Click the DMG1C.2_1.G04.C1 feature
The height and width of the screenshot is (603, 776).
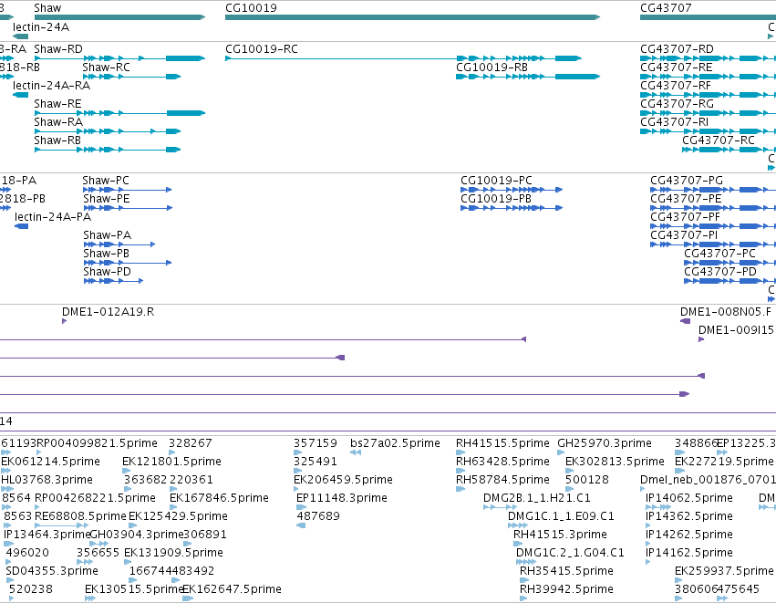(525, 562)
